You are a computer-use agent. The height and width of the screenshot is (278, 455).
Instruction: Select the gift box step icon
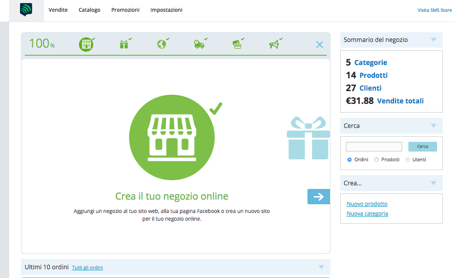124,44
